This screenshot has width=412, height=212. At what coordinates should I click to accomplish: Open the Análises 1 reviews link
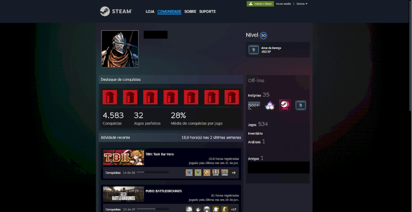click(x=256, y=142)
